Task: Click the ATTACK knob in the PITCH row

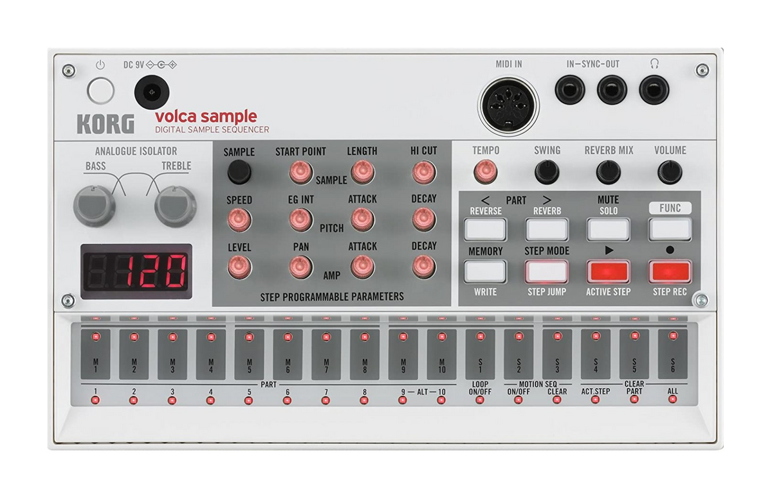Action: 362,220
